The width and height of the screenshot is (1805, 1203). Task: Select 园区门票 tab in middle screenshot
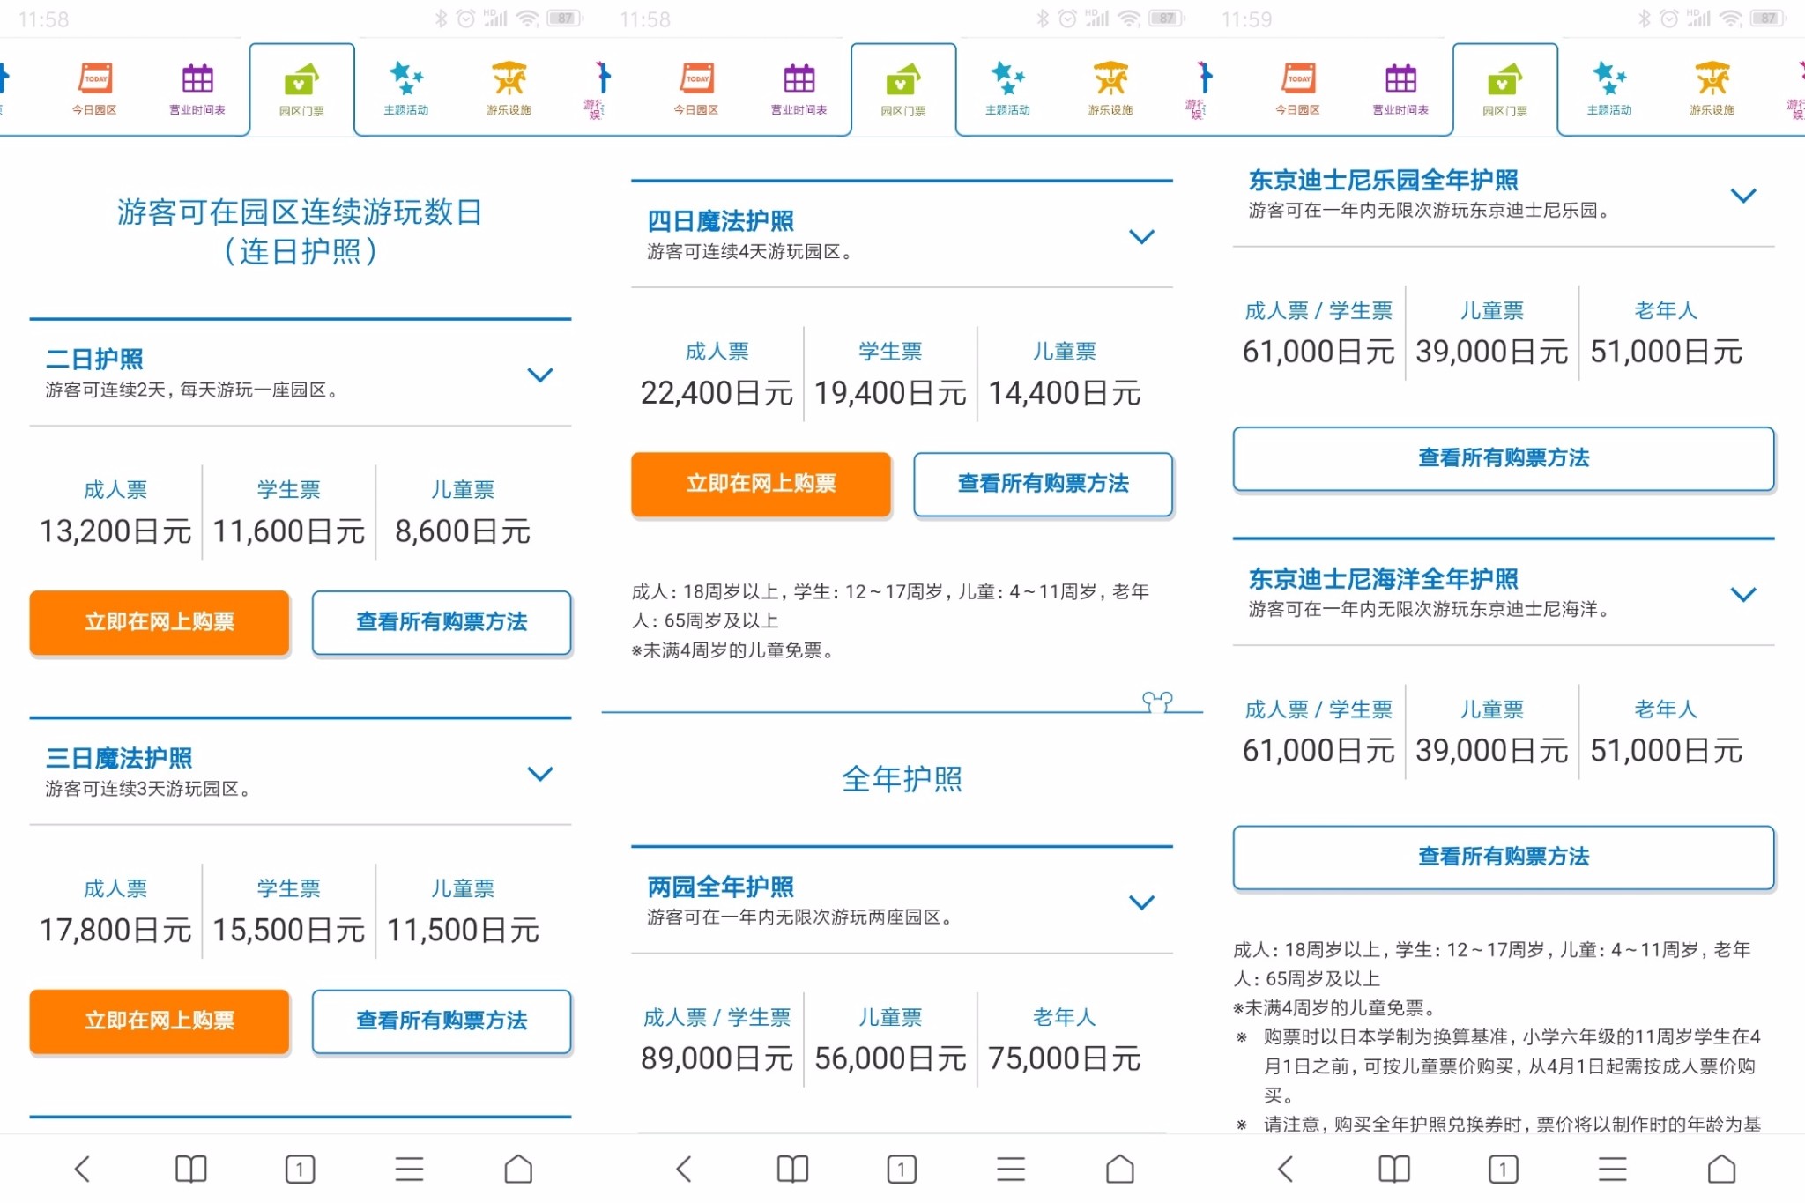[903, 89]
